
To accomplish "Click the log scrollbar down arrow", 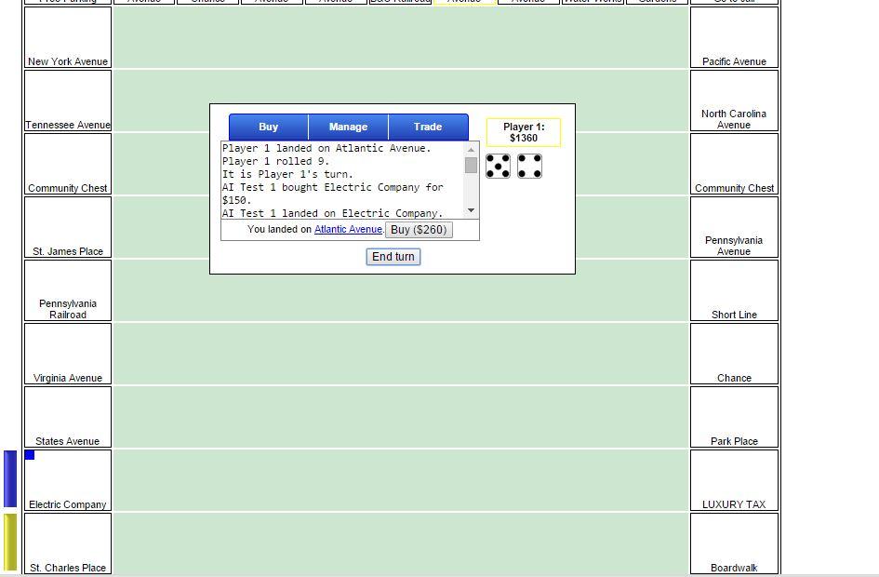I will click(471, 211).
